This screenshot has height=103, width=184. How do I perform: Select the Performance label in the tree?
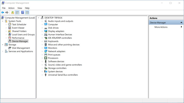(x=18, y=38)
